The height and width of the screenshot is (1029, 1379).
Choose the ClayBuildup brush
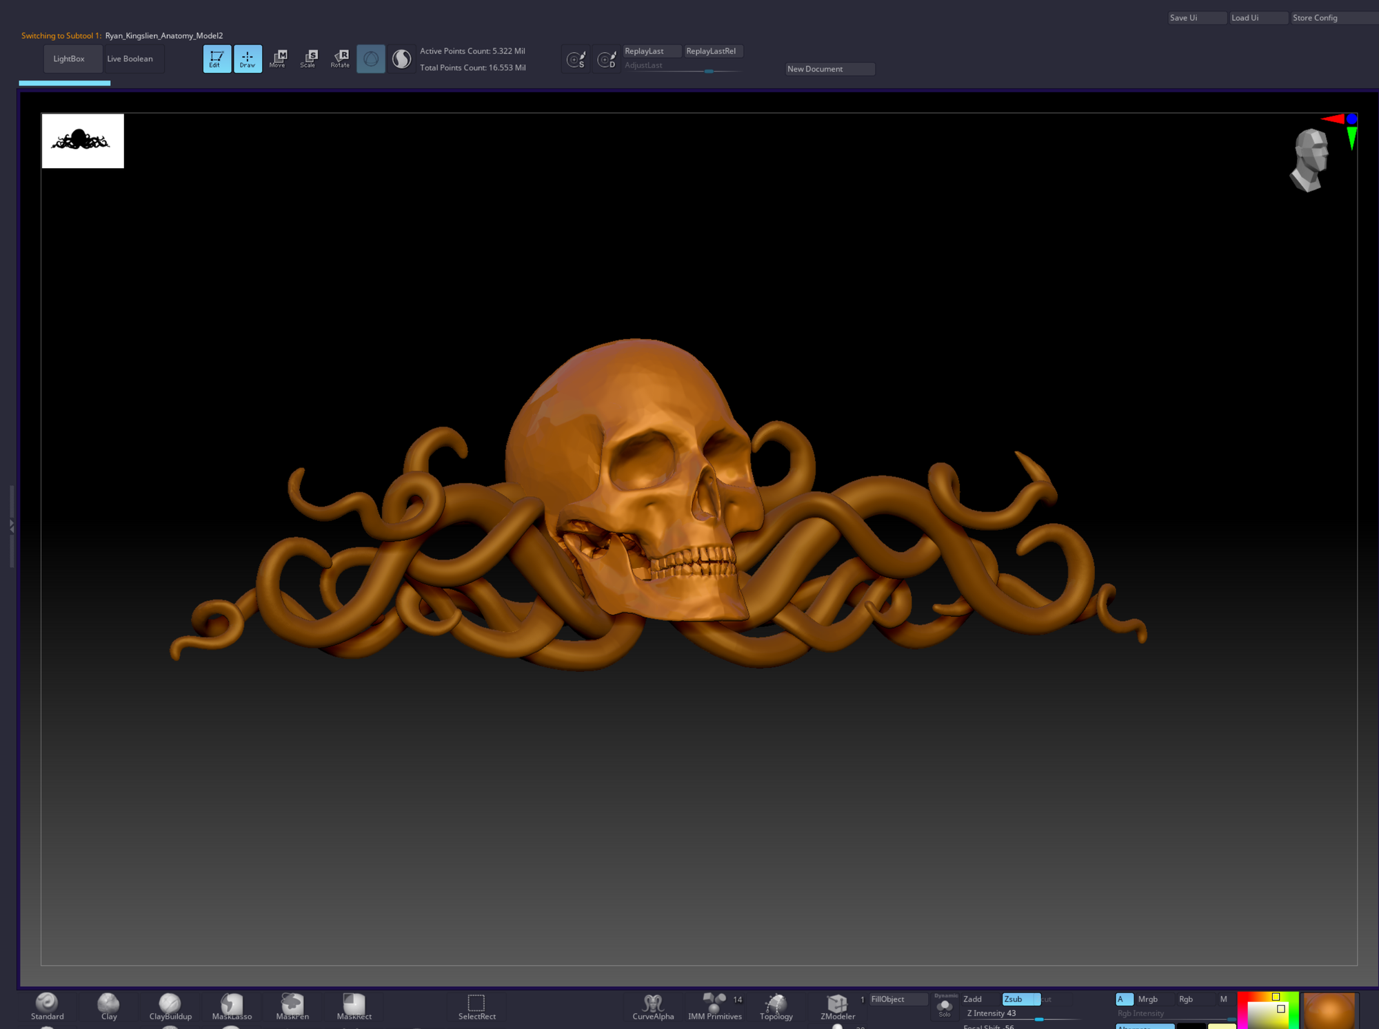[170, 1006]
